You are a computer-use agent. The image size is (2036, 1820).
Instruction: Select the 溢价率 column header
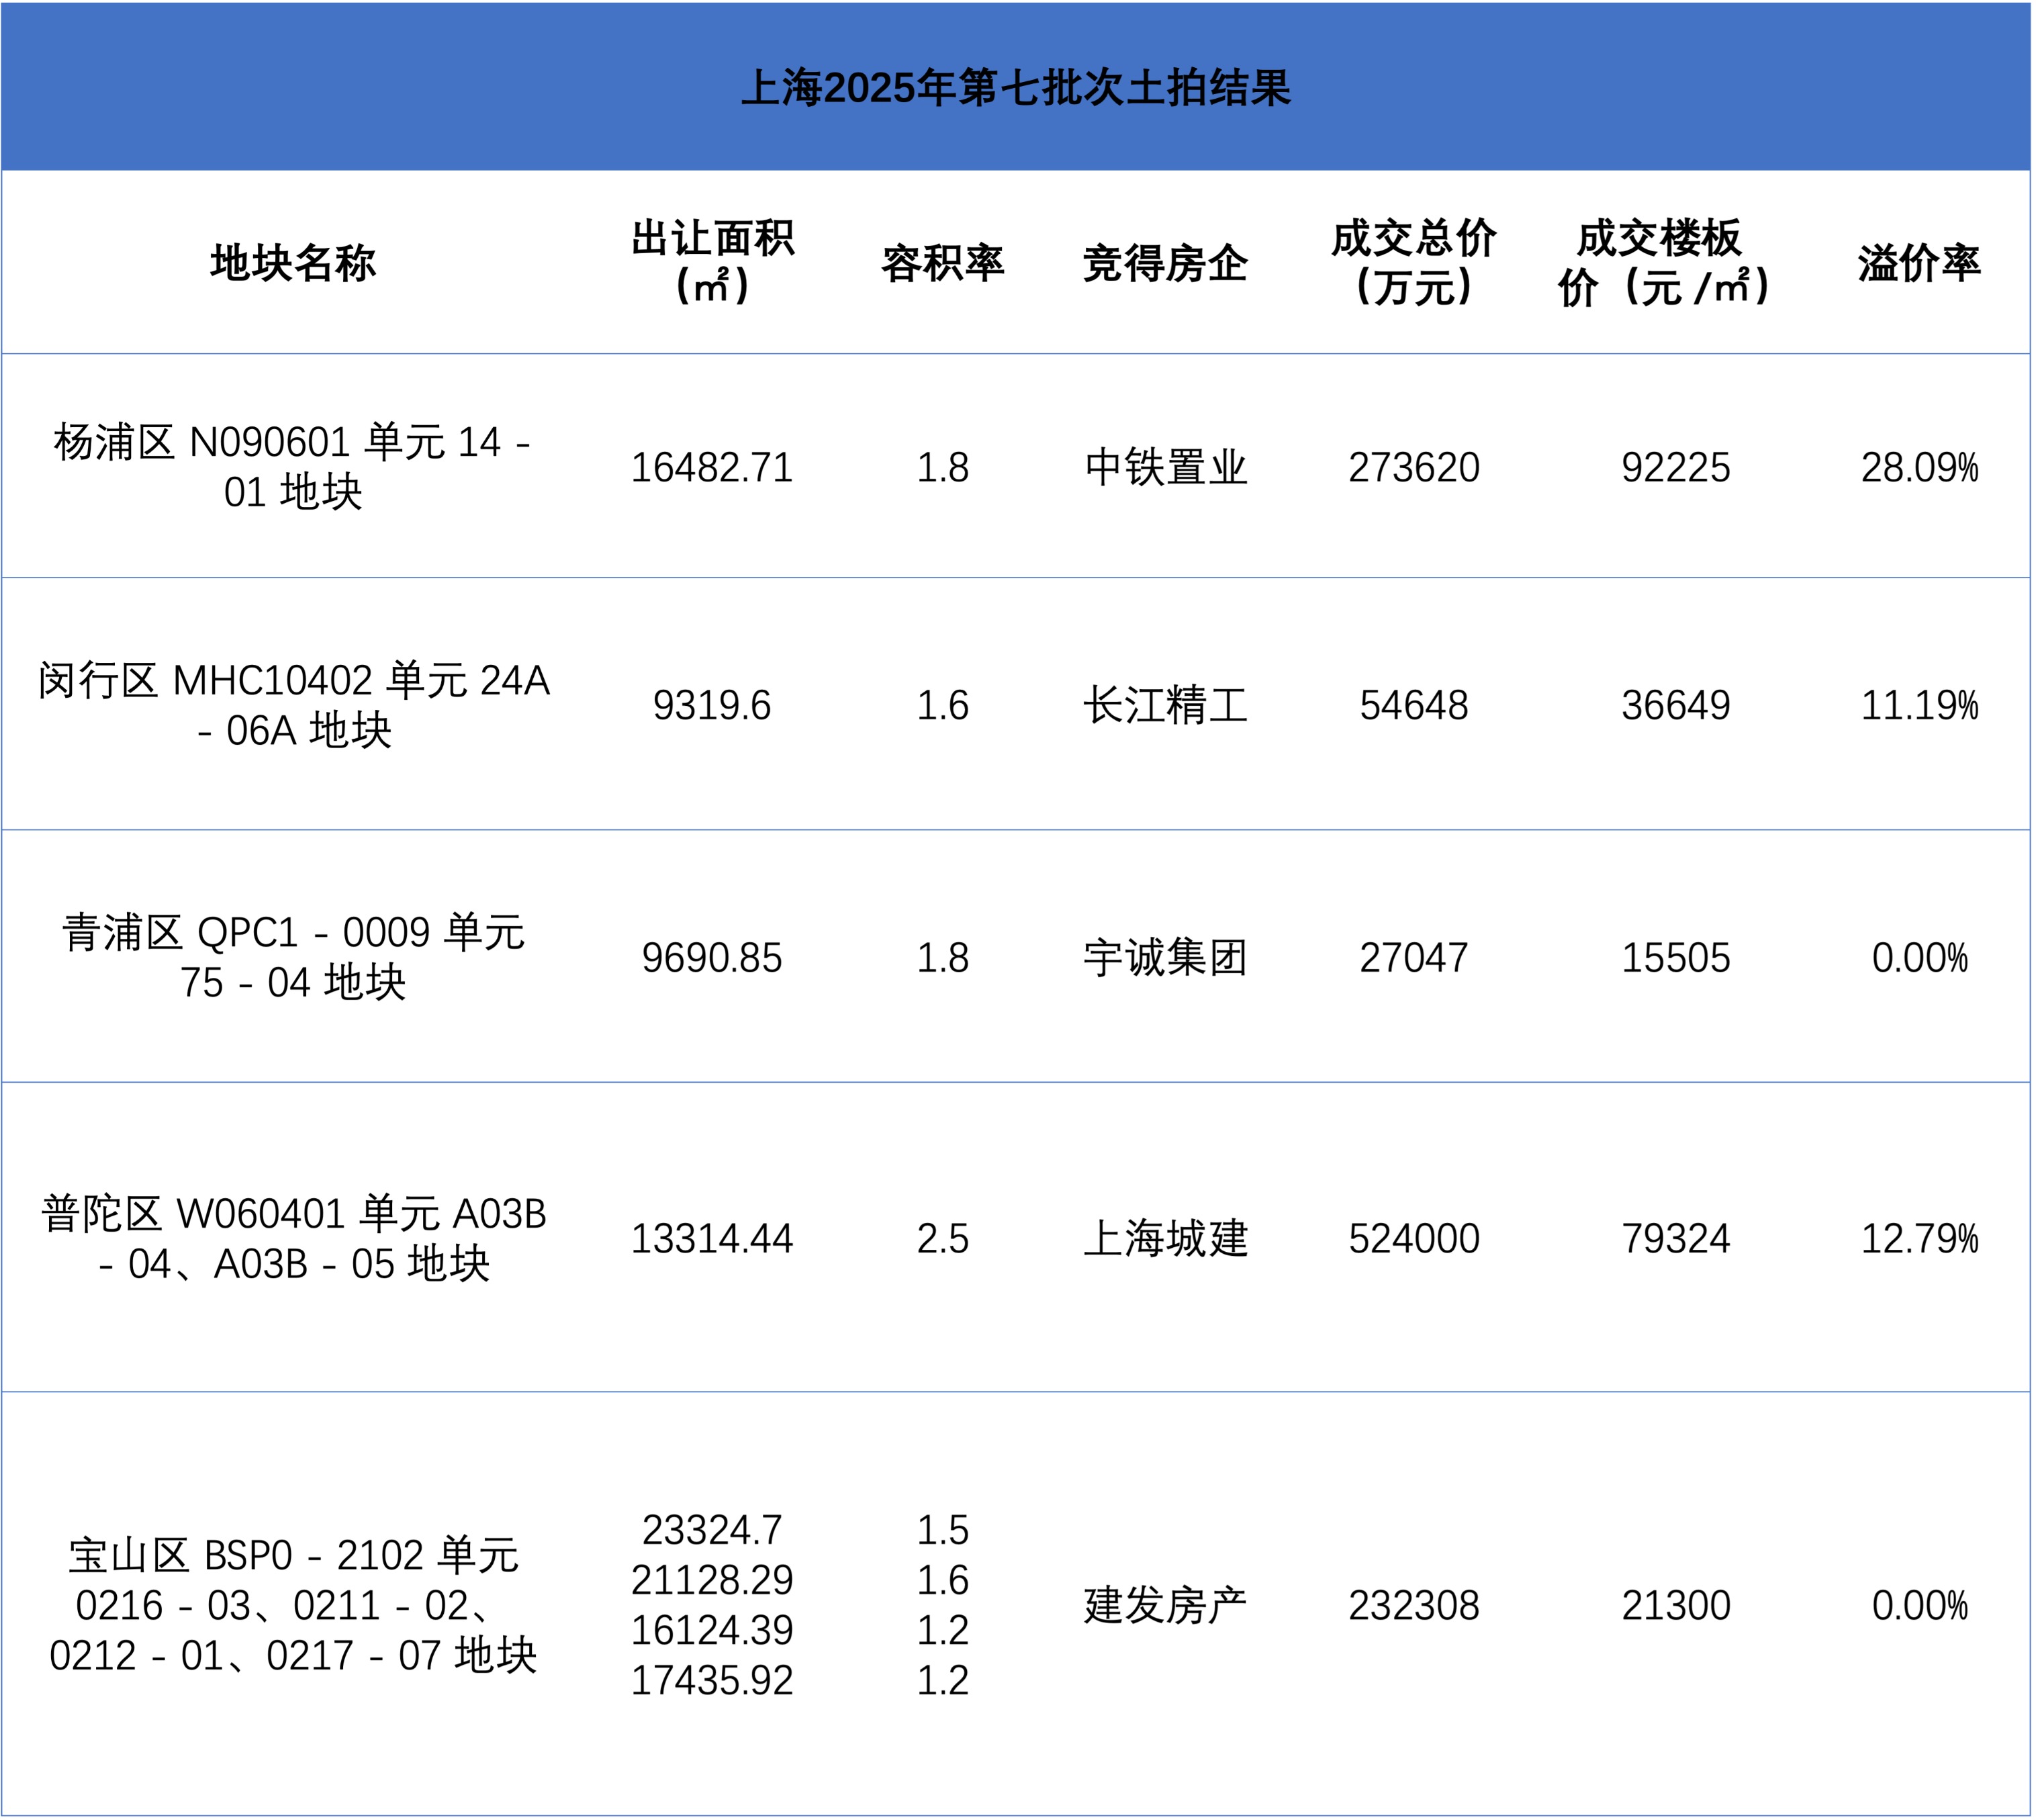(x=1919, y=263)
